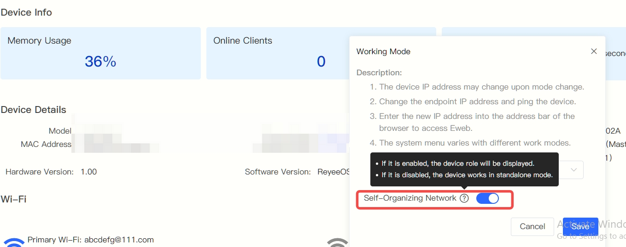This screenshot has width=626, height=247.
Task: Close the Working Mode dialog
Action: click(x=594, y=51)
